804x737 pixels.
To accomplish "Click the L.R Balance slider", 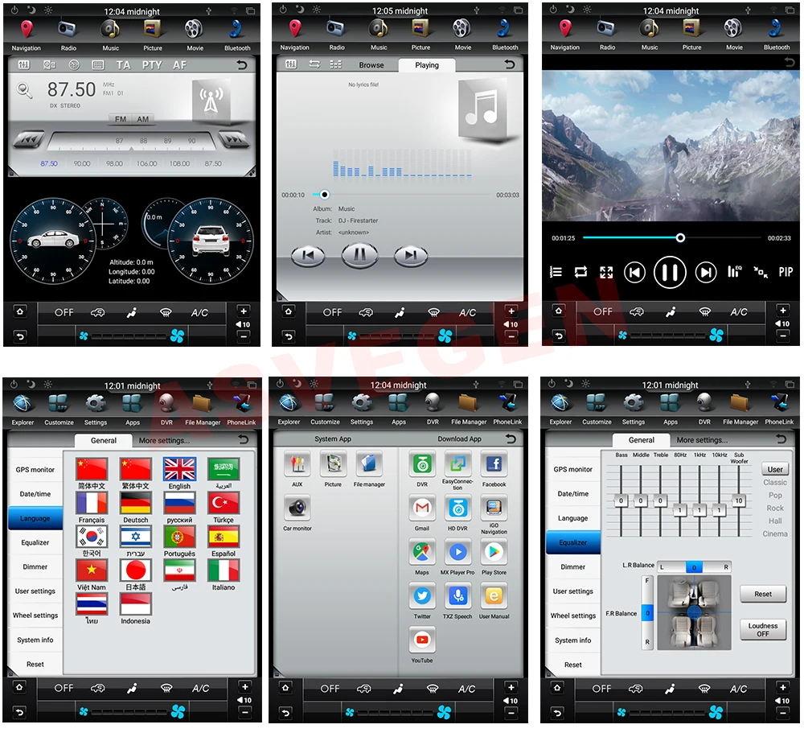I will [x=695, y=567].
